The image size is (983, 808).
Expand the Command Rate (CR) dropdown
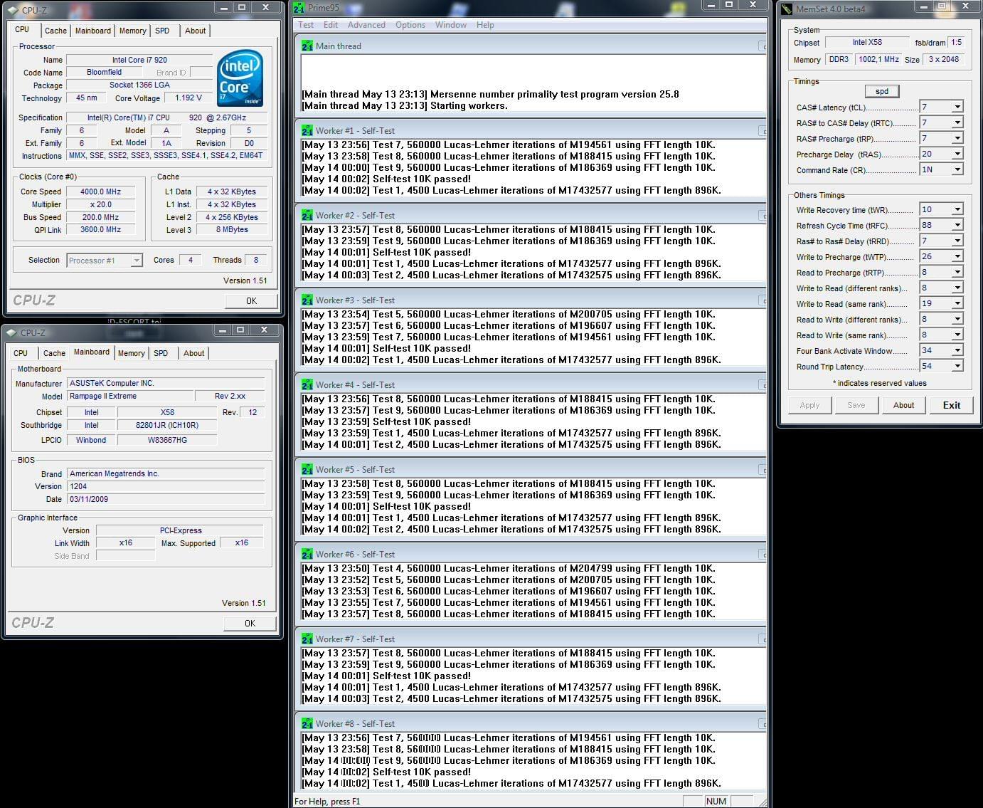click(x=957, y=169)
